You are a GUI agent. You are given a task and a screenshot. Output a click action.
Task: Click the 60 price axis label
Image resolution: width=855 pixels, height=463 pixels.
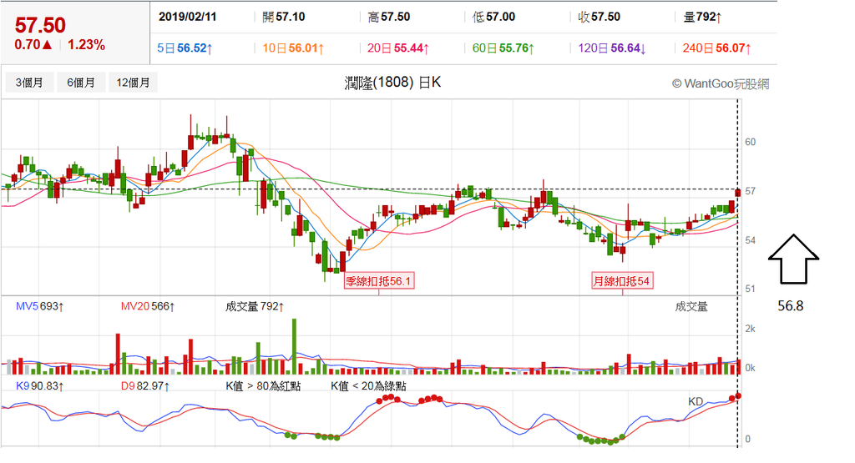point(751,142)
